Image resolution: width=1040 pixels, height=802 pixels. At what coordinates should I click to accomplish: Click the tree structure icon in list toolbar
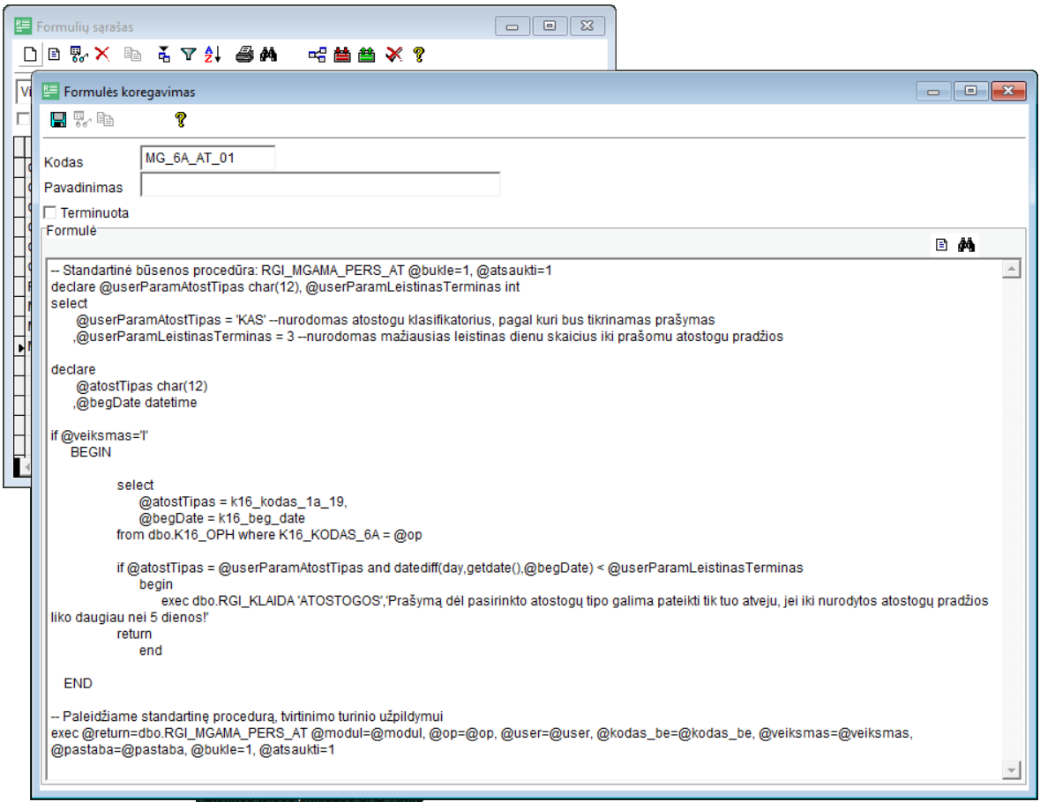click(318, 55)
